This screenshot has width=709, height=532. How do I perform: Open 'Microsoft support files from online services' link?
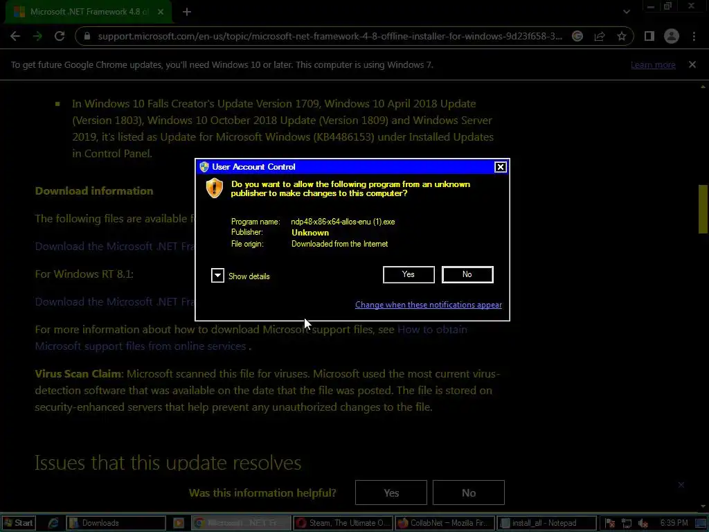pyautogui.click(x=140, y=346)
